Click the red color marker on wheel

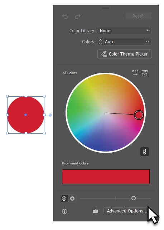tap(139, 115)
